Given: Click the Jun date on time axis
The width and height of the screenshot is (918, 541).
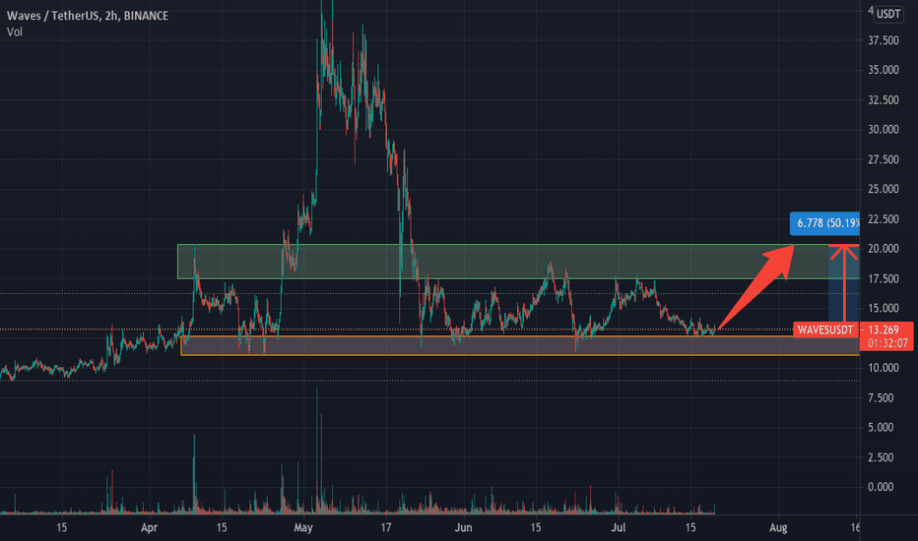Looking at the screenshot, I should pyautogui.click(x=463, y=527).
